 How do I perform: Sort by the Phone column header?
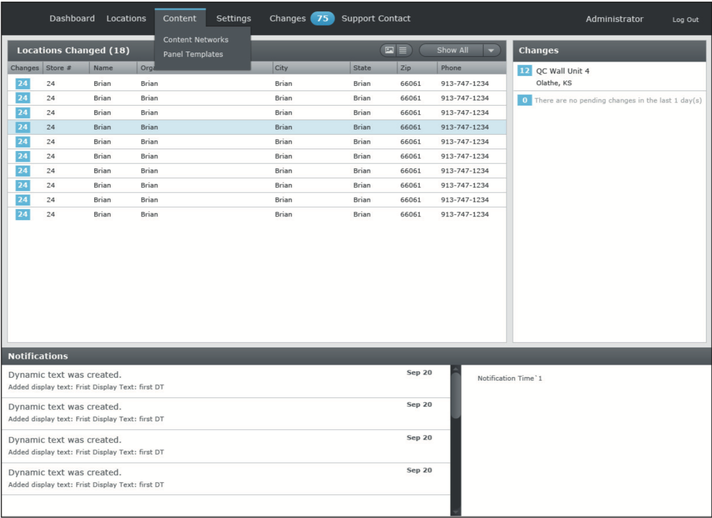pyautogui.click(x=472, y=68)
